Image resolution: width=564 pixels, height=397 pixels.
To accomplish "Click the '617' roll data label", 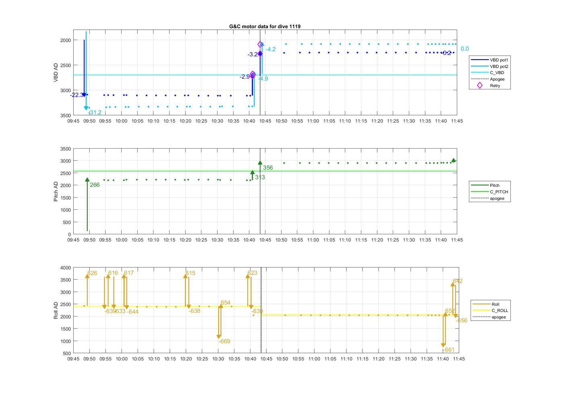I will click(129, 273).
